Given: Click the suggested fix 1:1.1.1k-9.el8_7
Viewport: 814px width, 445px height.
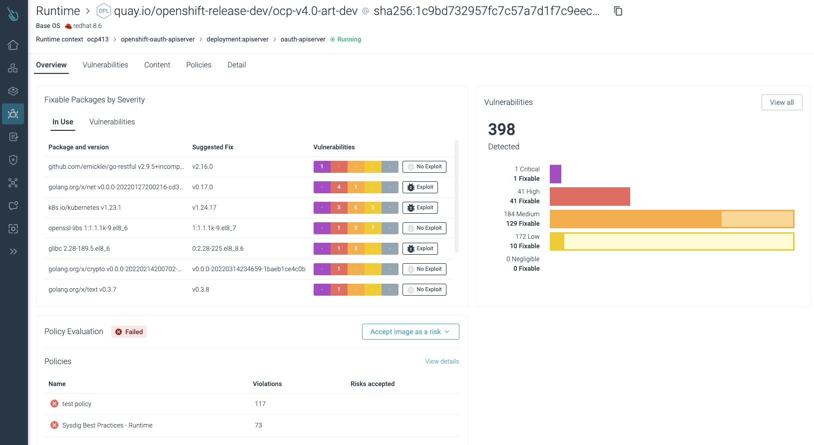Looking at the screenshot, I should (214, 228).
